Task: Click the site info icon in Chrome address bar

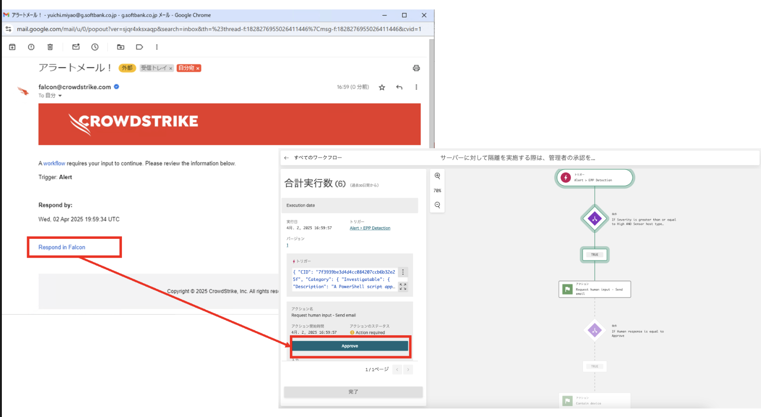Action: [x=8, y=29]
